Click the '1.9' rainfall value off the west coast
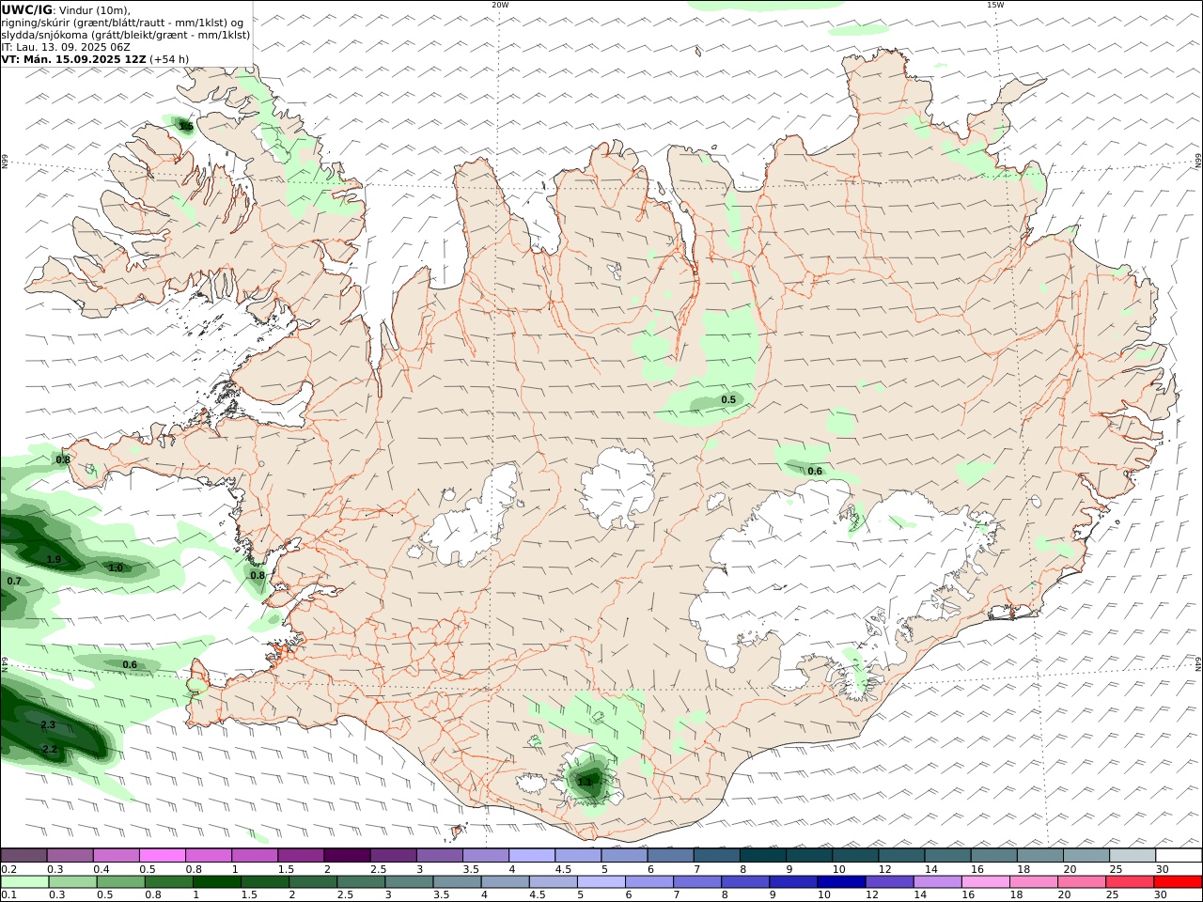The width and height of the screenshot is (1203, 902). coord(54,559)
